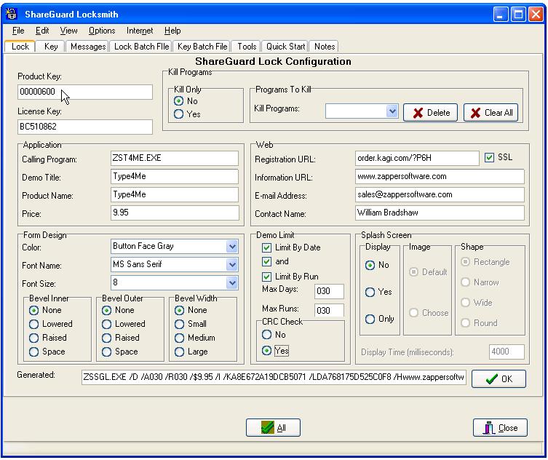Select the Lock tab

20,47
